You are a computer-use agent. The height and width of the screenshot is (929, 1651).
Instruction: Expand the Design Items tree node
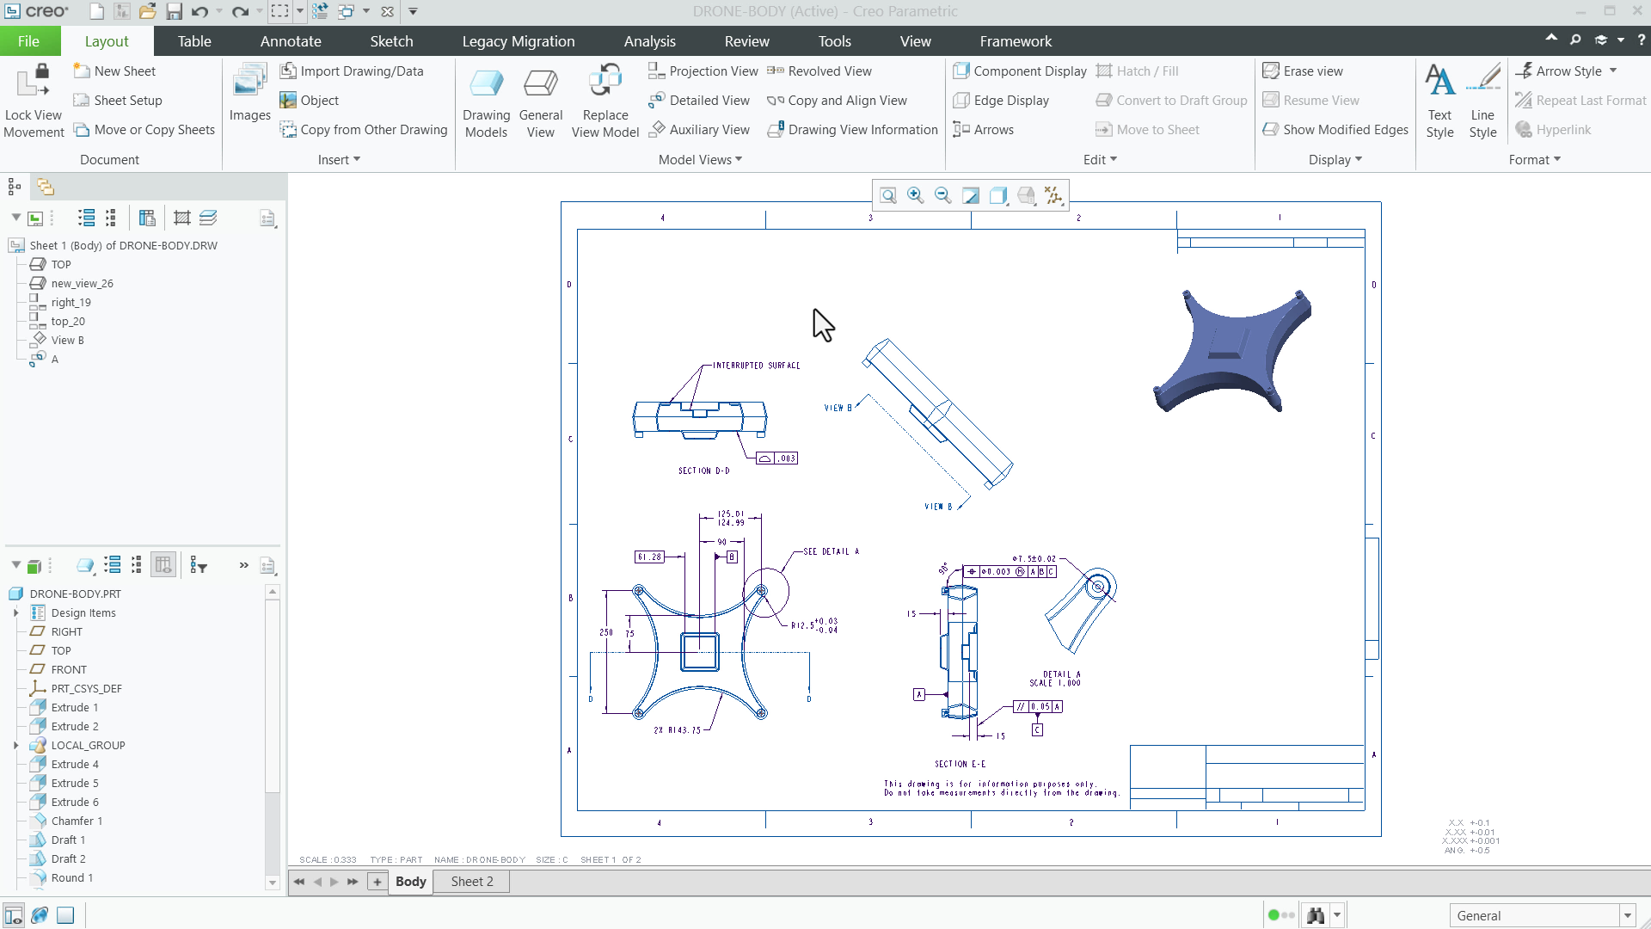pos(15,613)
